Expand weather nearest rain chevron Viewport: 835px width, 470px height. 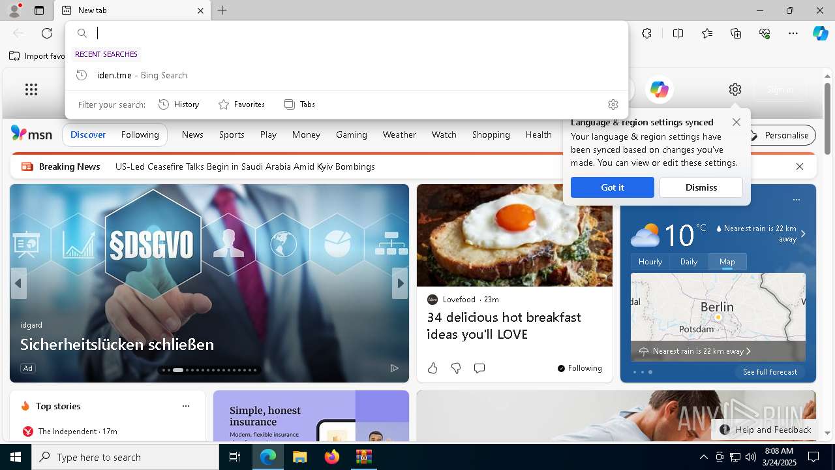pos(803,234)
